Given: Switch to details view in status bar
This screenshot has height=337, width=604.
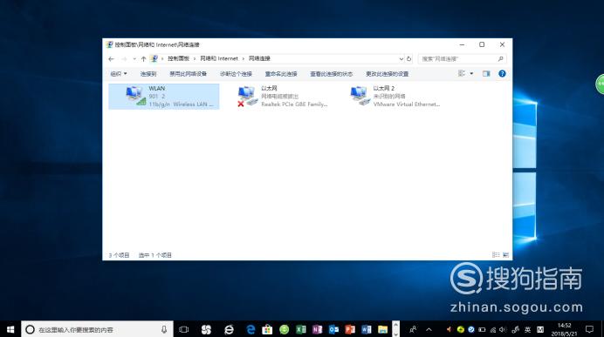Looking at the screenshot, I should pyautogui.click(x=496, y=255).
